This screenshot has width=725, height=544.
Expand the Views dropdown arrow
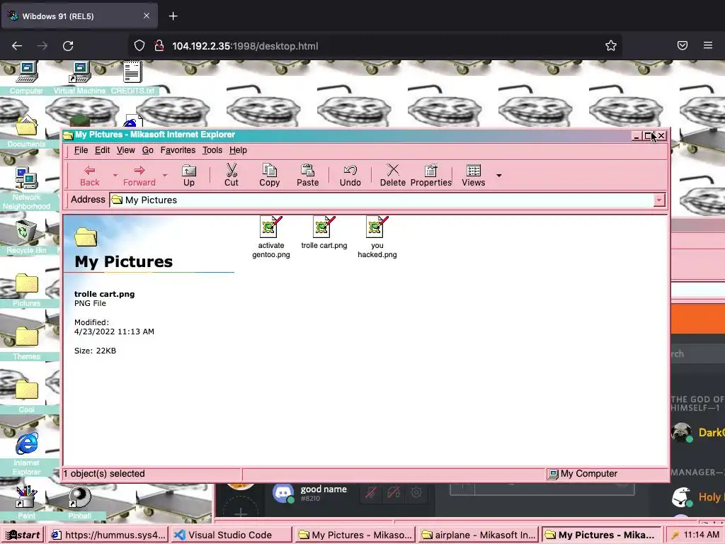pyautogui.click(x=499, y=176)
